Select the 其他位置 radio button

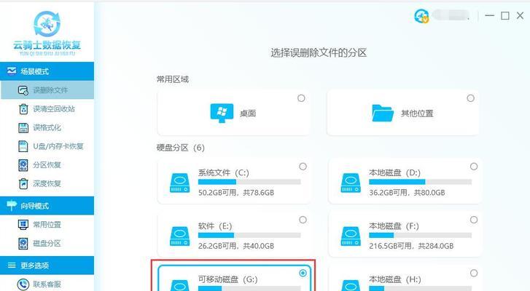[x=470, y=98]
